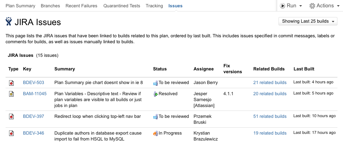
Task: Click the bug type icon for BDEV-503
Action: coord(12,83)
